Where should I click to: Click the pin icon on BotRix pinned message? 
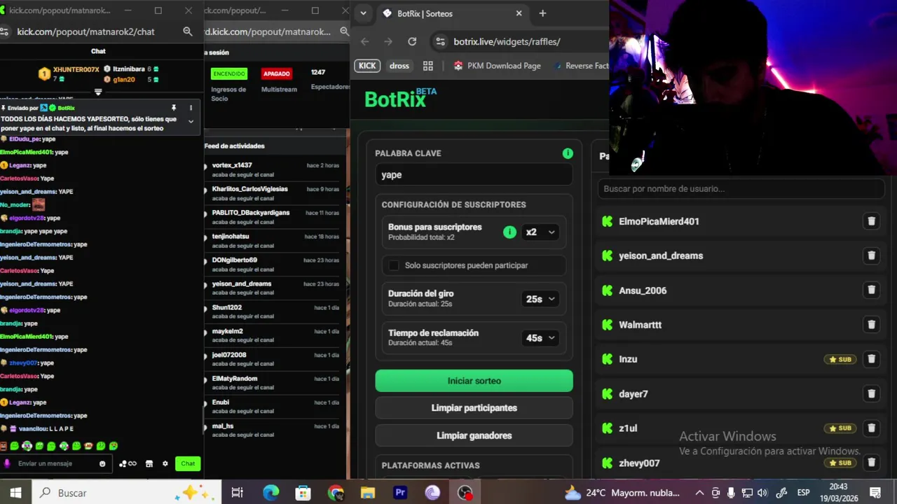click(173, 108)
